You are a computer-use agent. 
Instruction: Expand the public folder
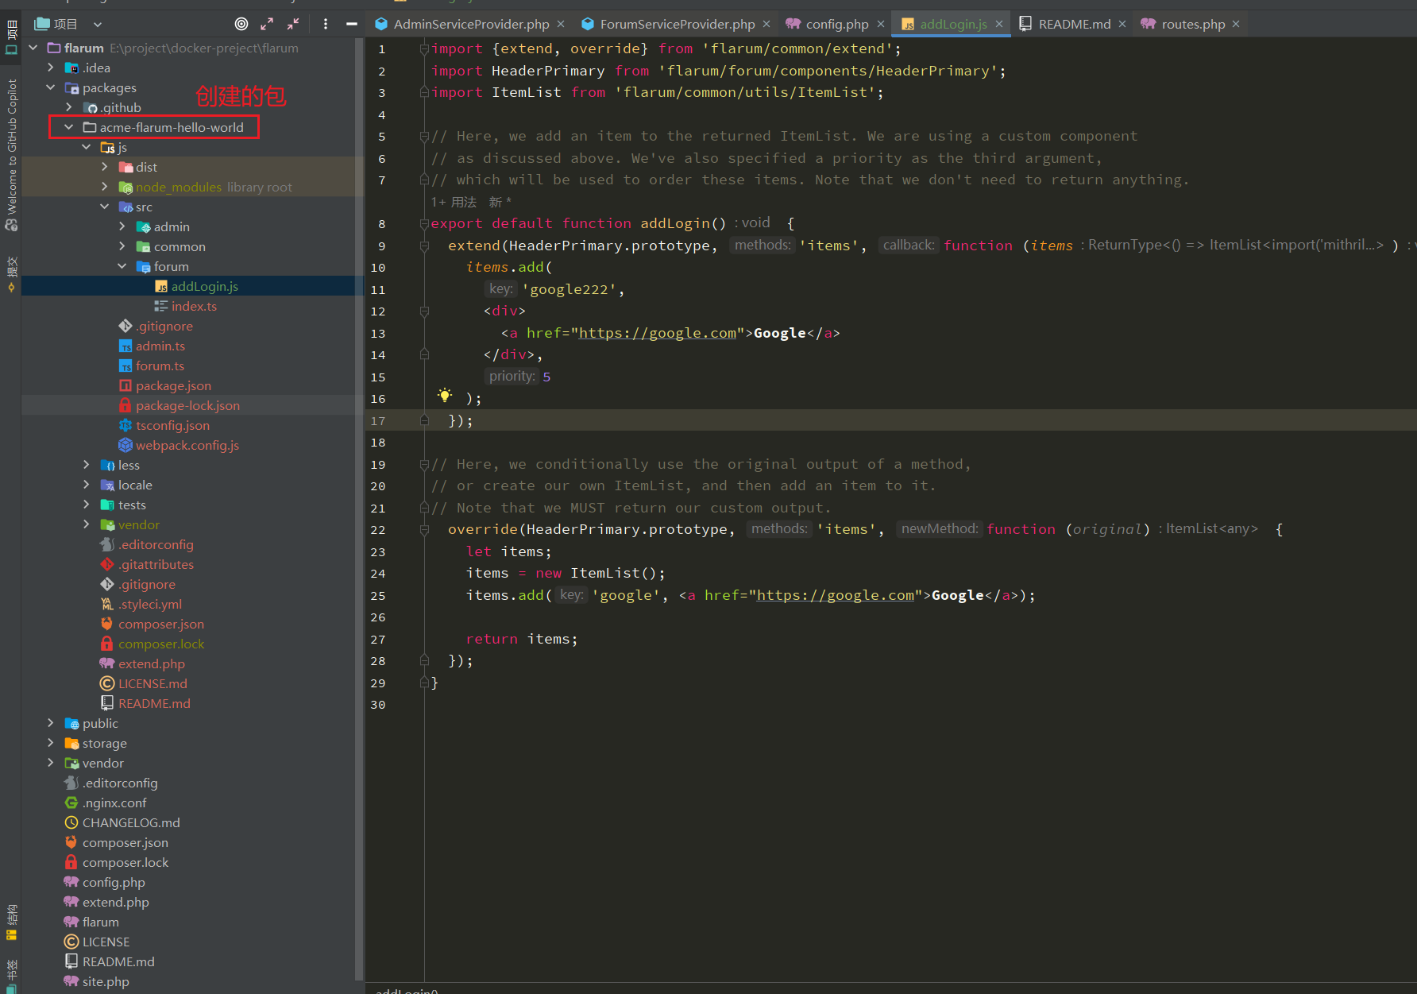pyautogui.click(x=51, y=723)
